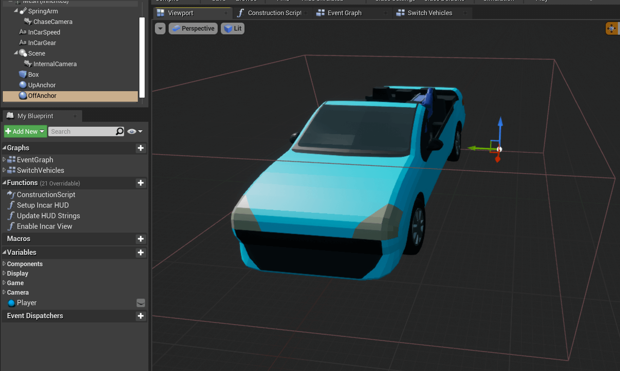Click the Components panel scrollbar

[142, 57]
